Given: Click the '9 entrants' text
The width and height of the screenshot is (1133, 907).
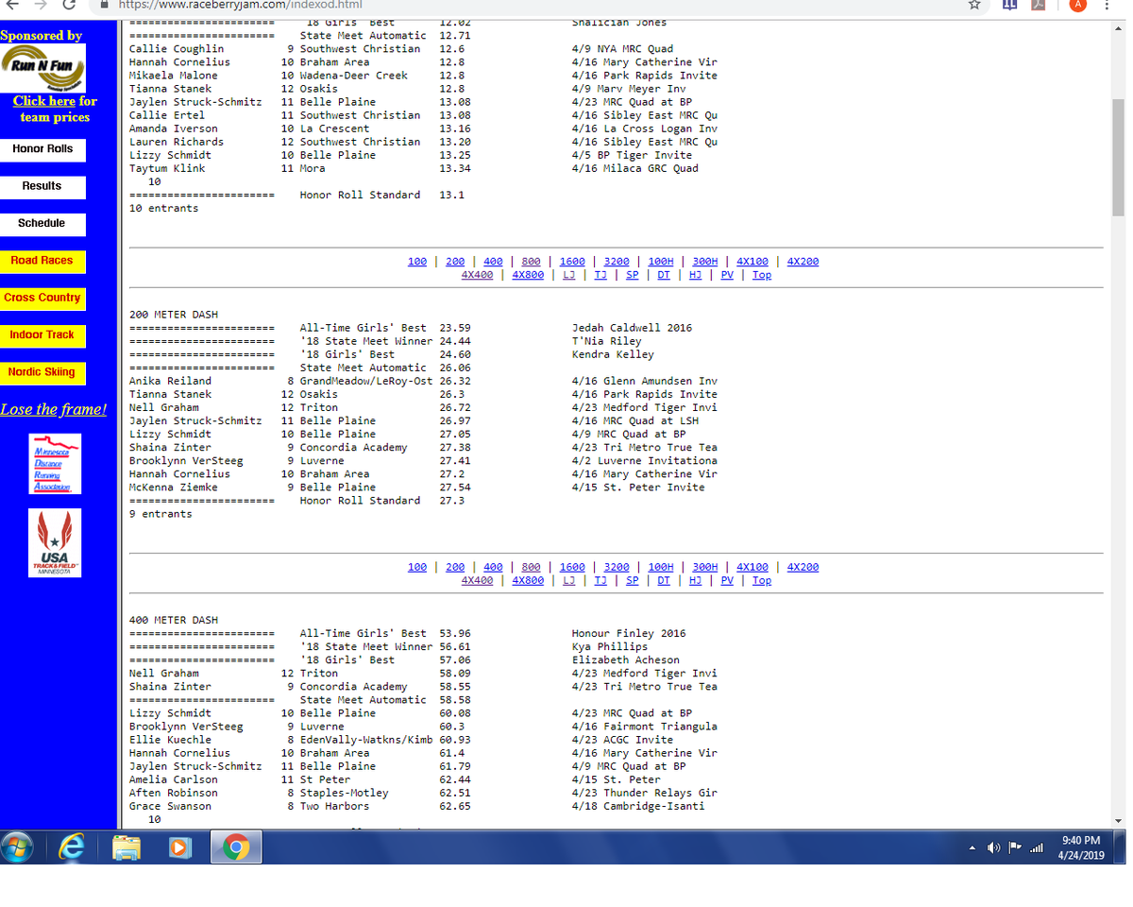Looking at the screenshot, I should 161,514.
